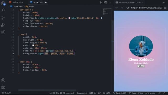Click the Elena Zoldado heading

tap(141, 59)
